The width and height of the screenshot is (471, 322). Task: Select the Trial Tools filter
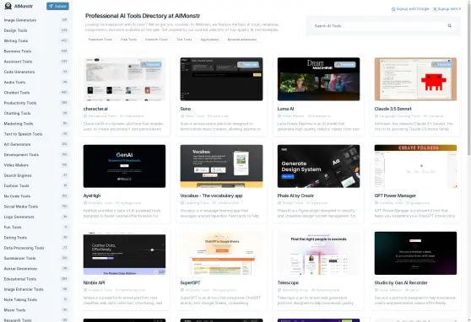pos(184,40)
